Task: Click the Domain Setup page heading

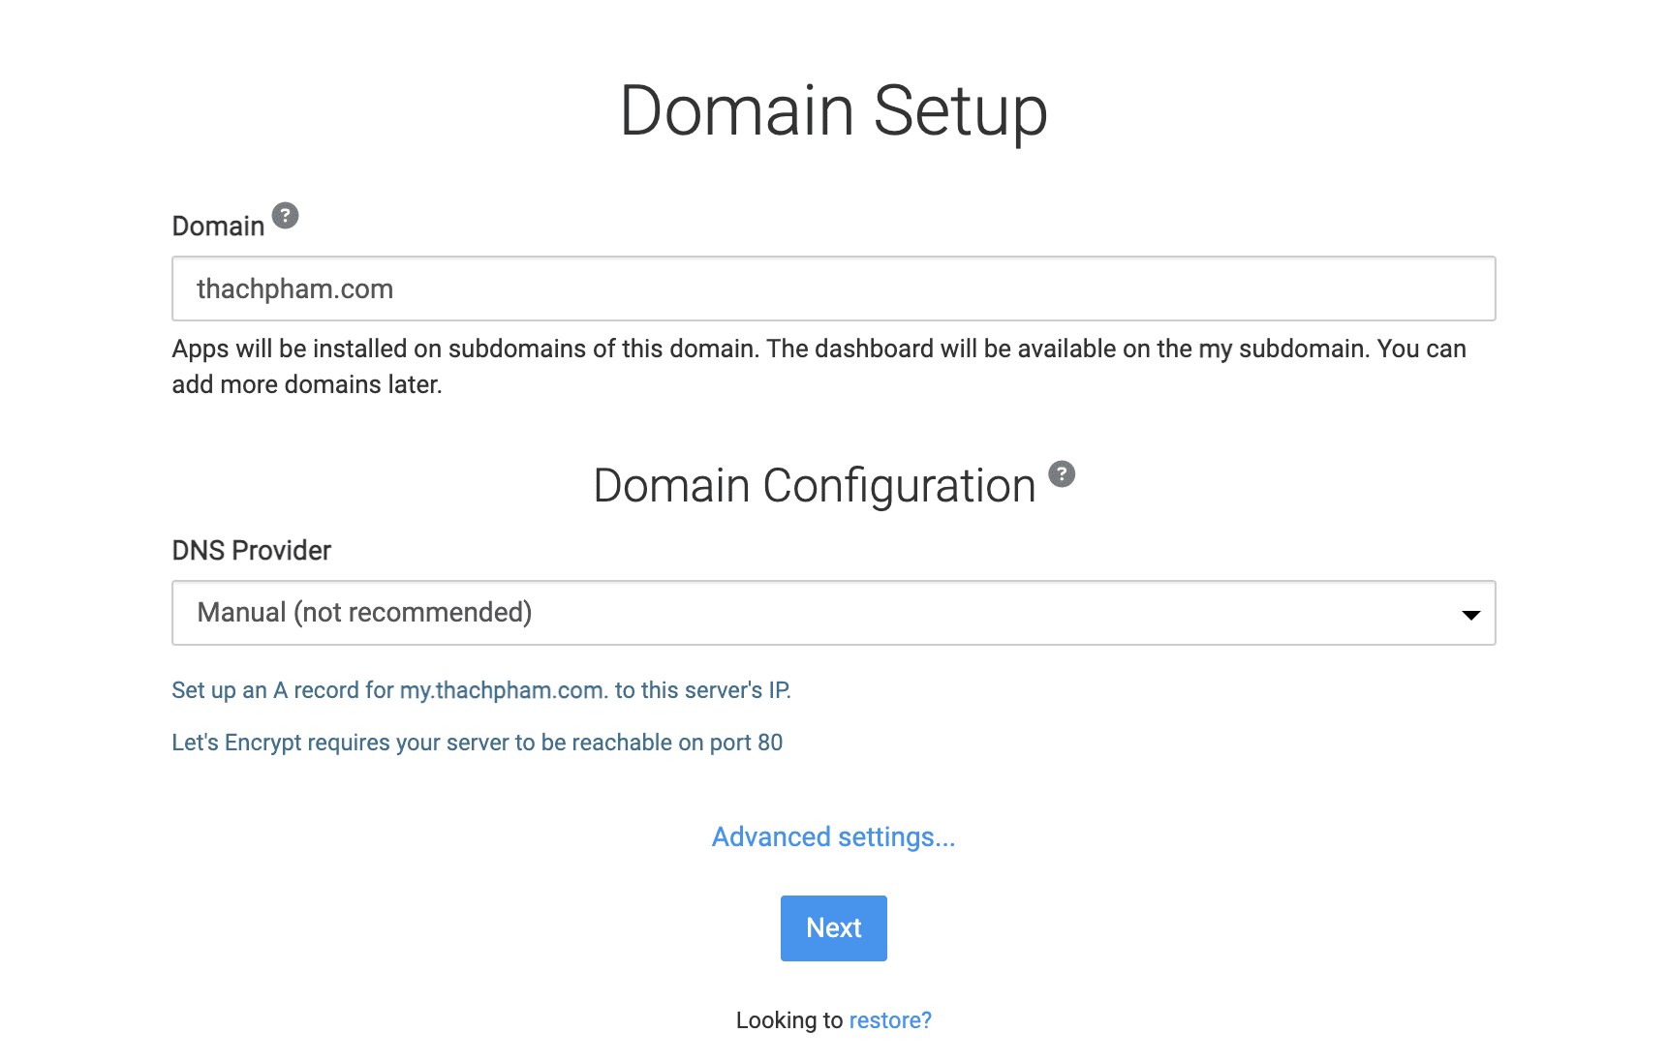Action: click(833, 111)
